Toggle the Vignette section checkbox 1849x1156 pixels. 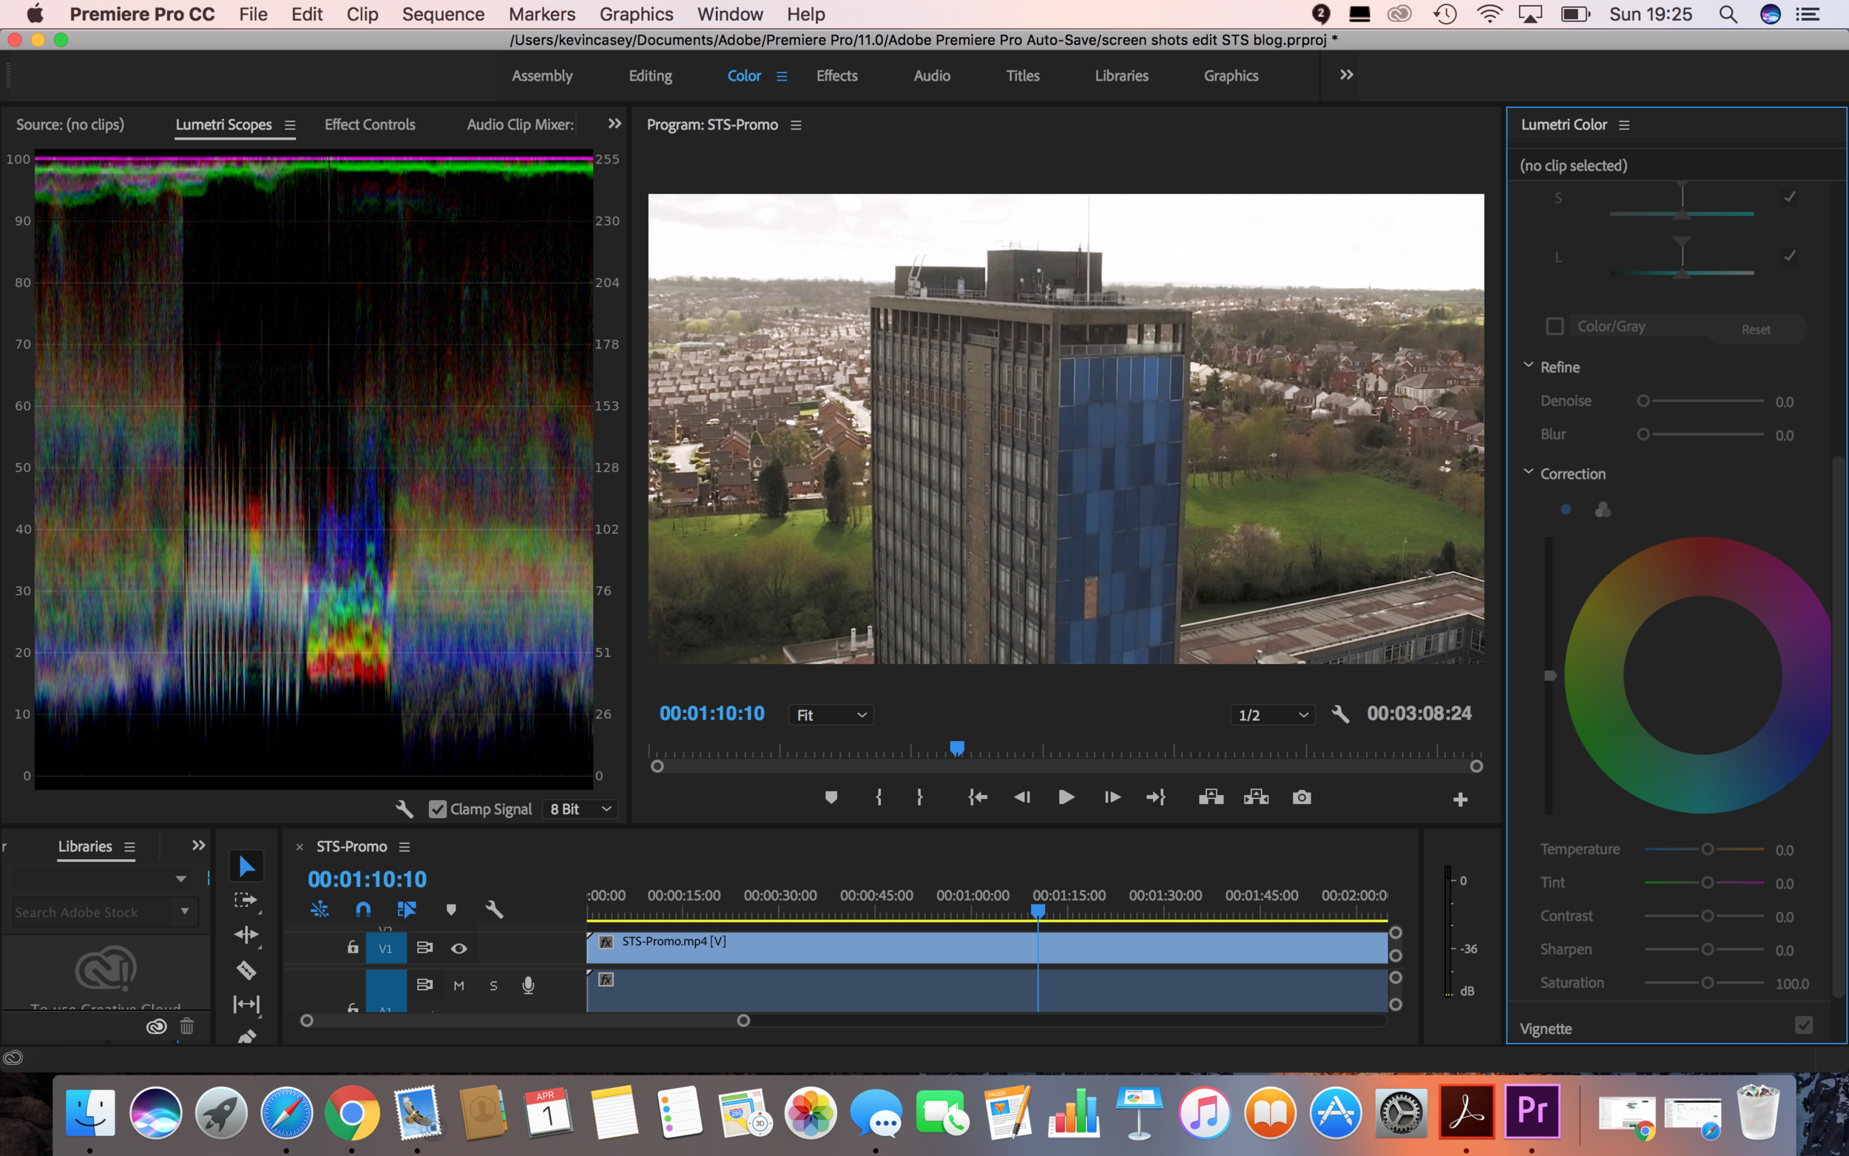(x=1804, y=1025)
